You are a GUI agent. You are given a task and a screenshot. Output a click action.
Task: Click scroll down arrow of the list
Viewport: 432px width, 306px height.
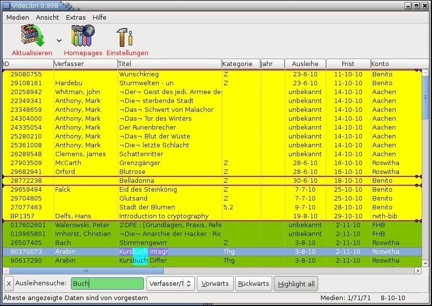[x=425, y=263]
